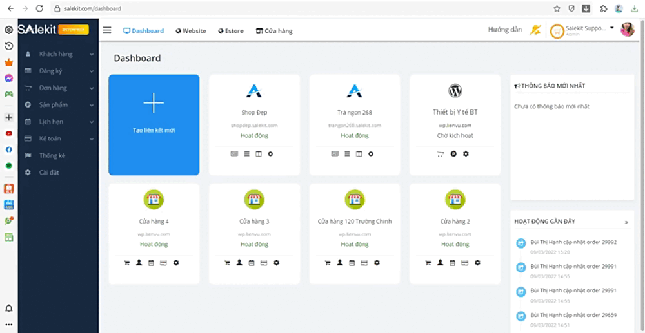Image resolution: width=645 pixels, height=333 pixels.
Task: Open Cài đặt in the sidebar
Action: [x=49, y=173]
